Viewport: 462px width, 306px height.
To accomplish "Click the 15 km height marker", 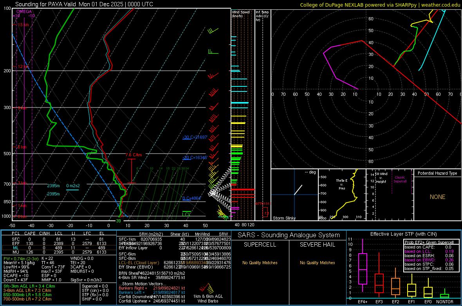I will (x=23, y=25).
